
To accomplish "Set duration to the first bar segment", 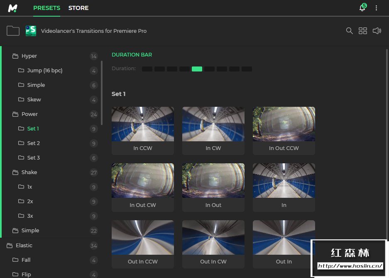I will pos(147,69).
